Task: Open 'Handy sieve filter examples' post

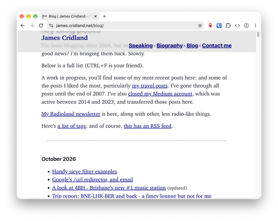Action: [84, 171]
